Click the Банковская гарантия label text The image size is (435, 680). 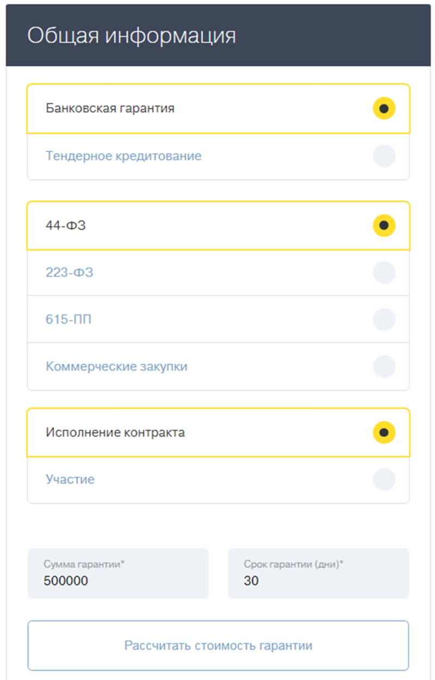tap(110, 108)
